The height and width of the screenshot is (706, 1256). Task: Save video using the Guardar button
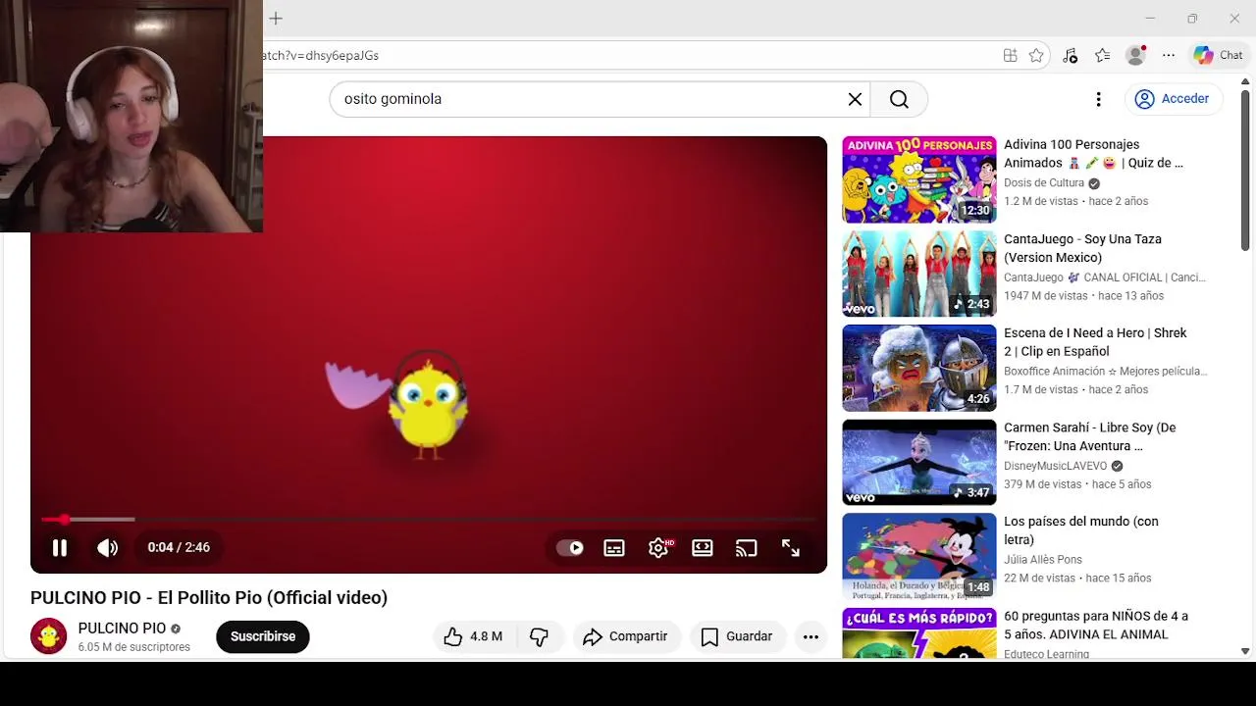[738, 636]
